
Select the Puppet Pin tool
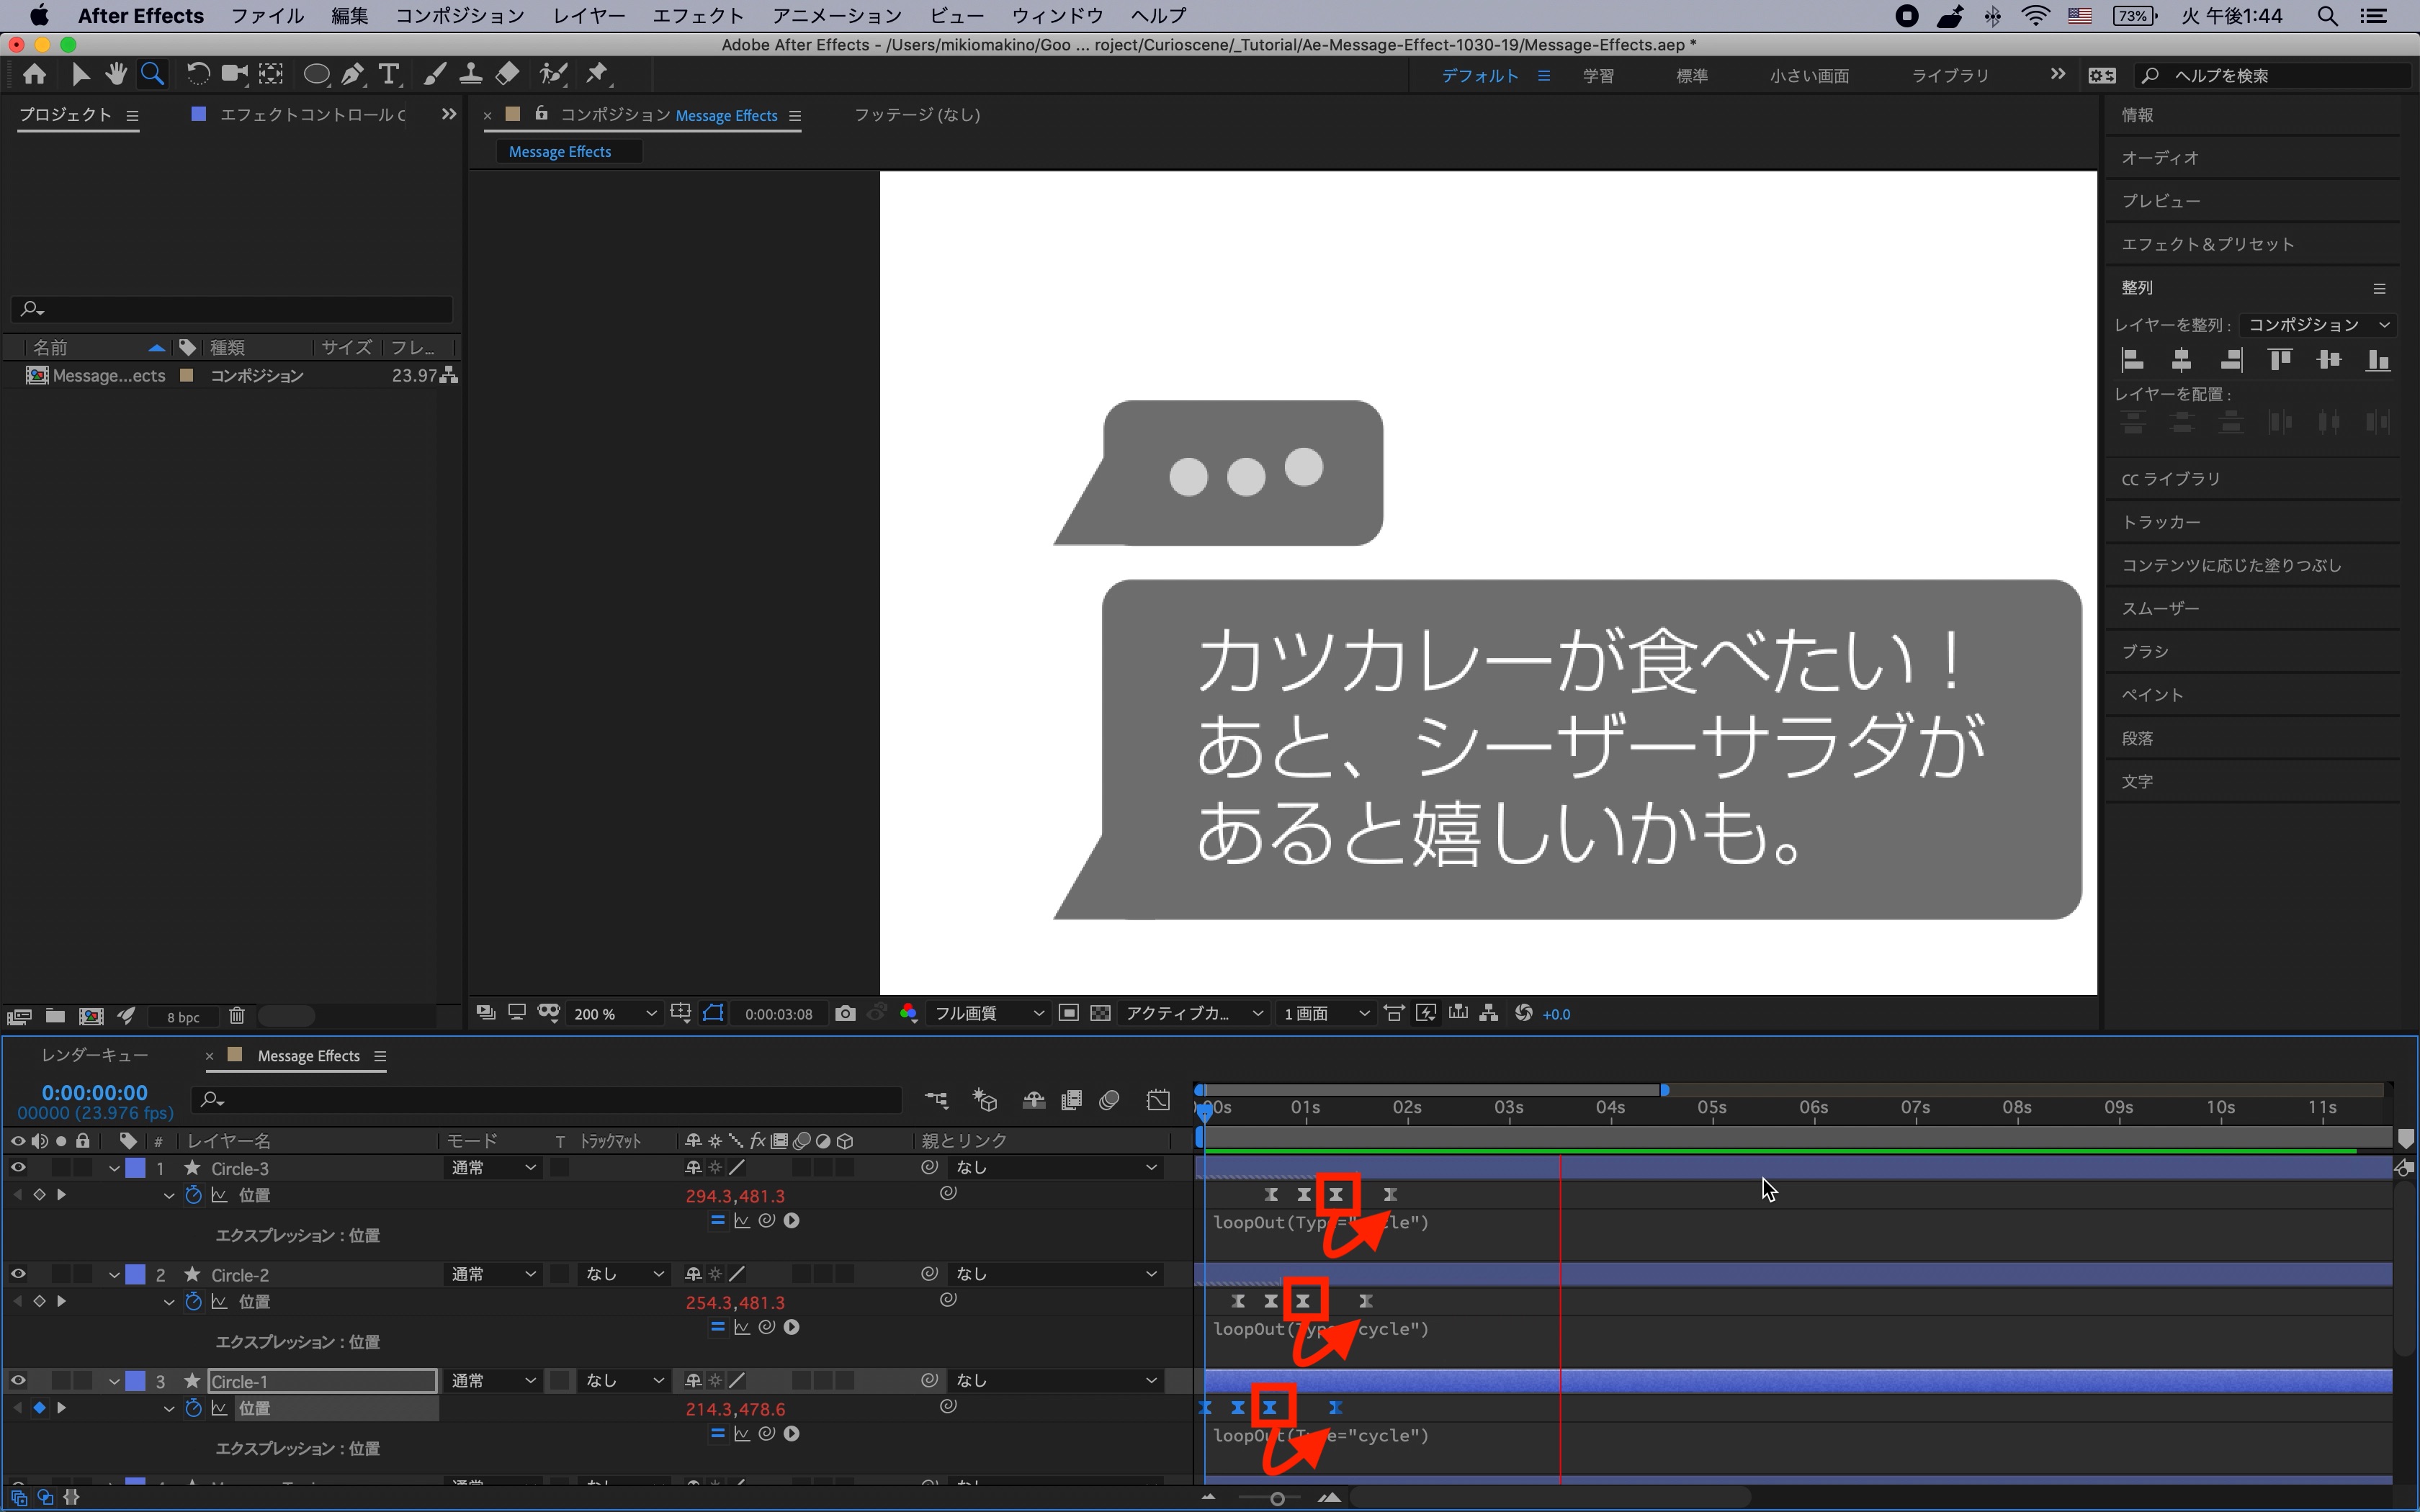(598, 74)
